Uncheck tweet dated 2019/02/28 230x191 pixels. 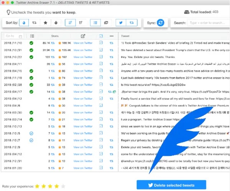[101, 84]
